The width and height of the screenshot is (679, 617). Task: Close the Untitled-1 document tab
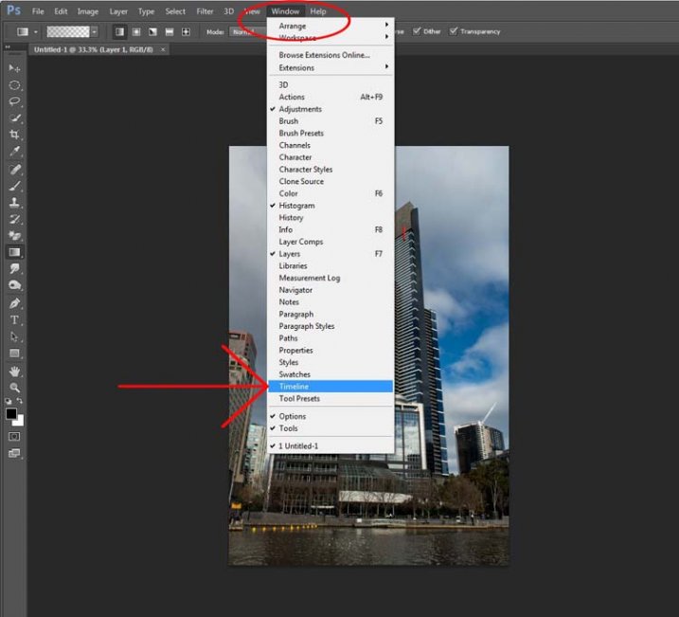point(163,48)
